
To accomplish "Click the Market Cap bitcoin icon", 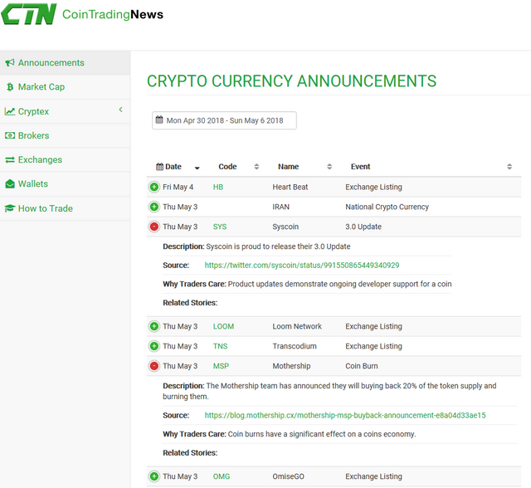I will (10, 87).
